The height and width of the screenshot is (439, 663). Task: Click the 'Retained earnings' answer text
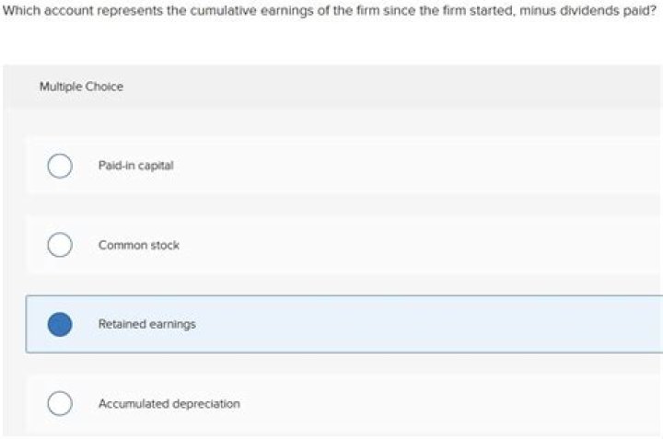146,325
